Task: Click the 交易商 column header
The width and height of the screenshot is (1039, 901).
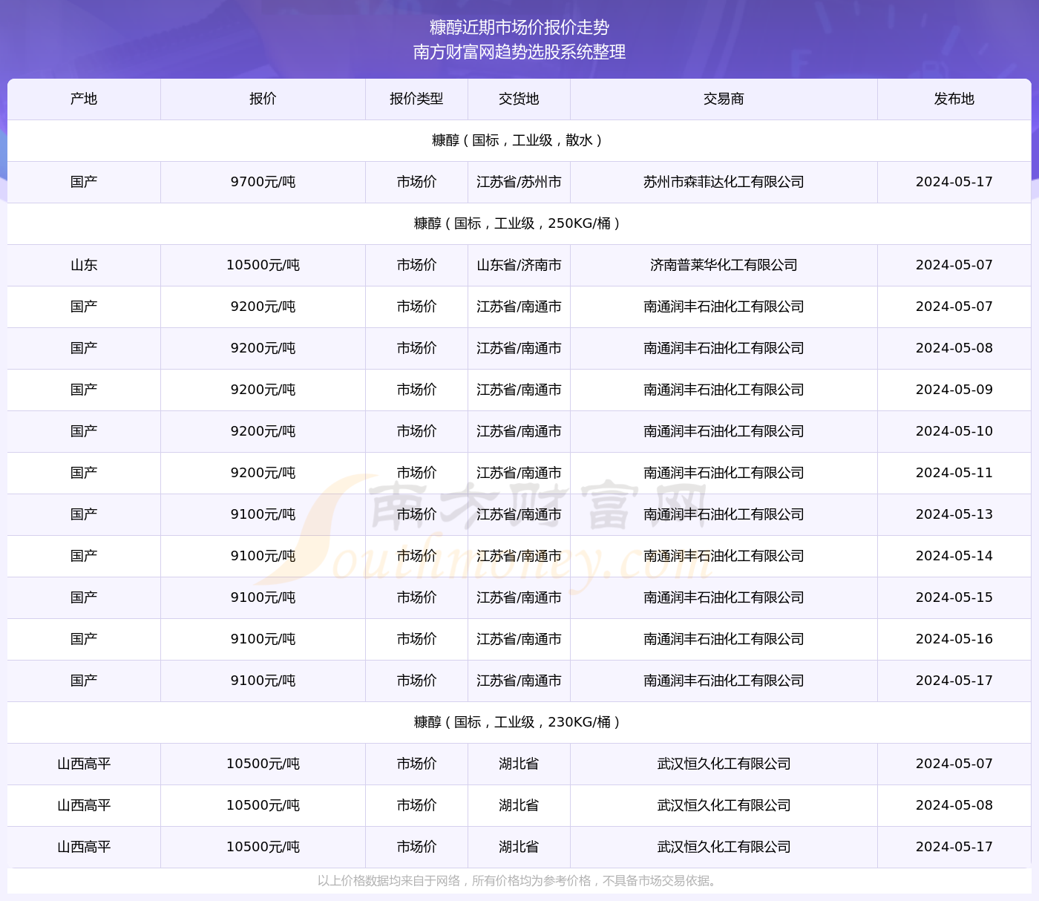Action: pos(724,99)
